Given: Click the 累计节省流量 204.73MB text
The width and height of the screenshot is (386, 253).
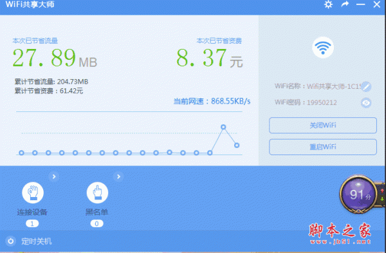Looking at the screenshot, I should 51,82.
